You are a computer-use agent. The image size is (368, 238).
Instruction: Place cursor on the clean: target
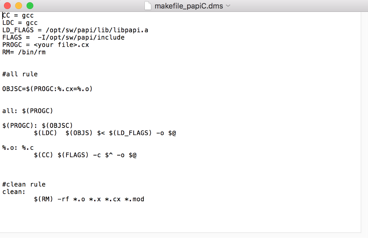(13, 192)
